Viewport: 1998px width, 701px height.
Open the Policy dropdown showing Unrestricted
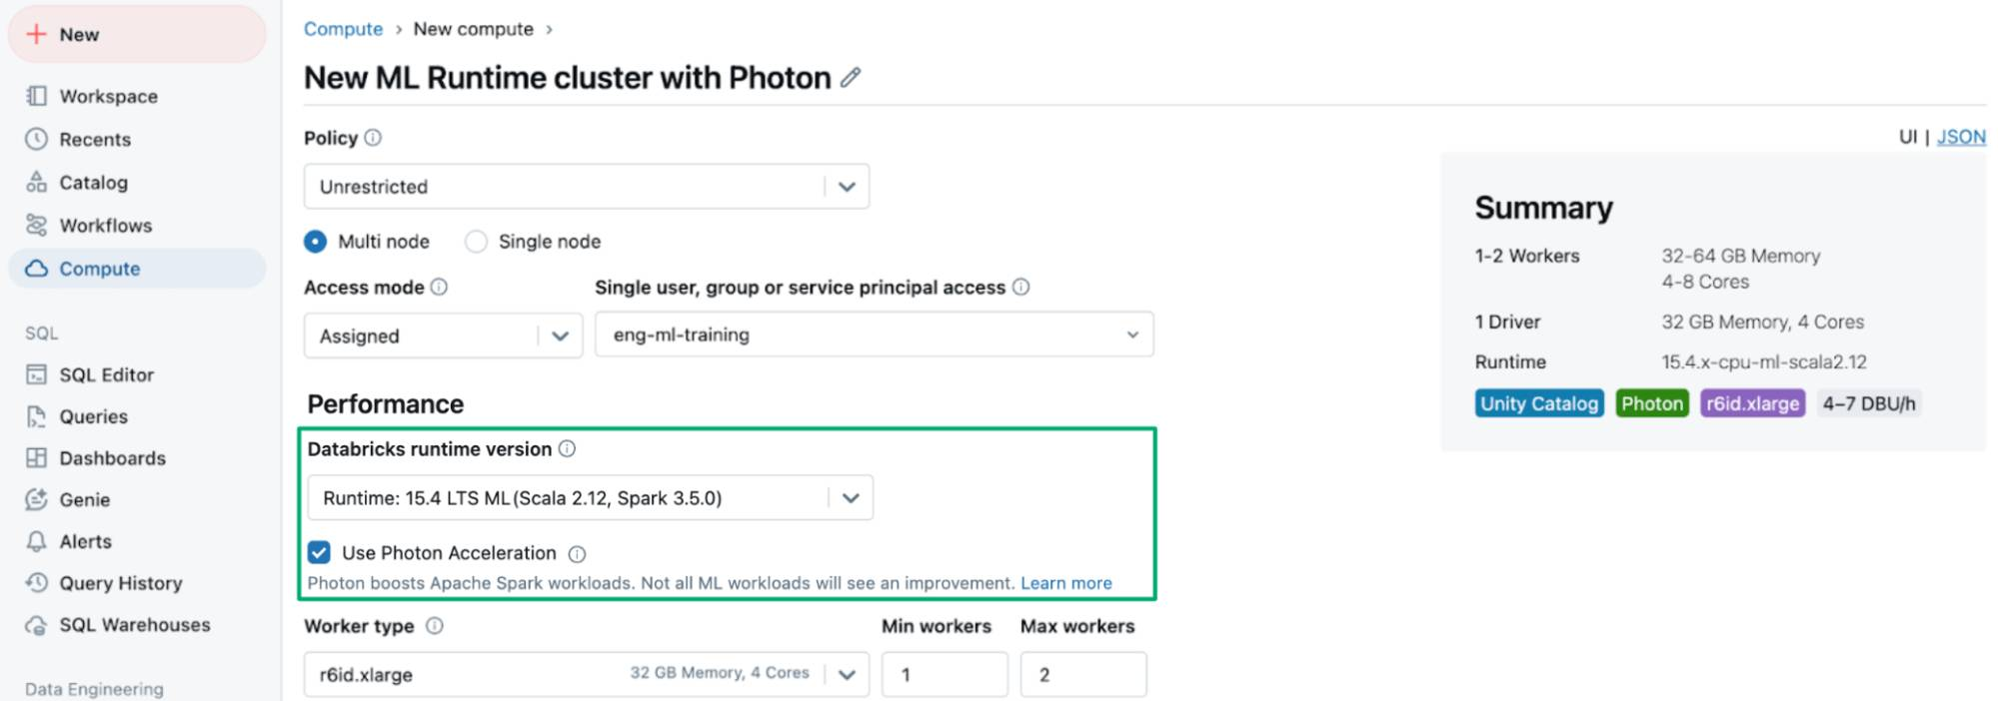[x=587, y=187]
